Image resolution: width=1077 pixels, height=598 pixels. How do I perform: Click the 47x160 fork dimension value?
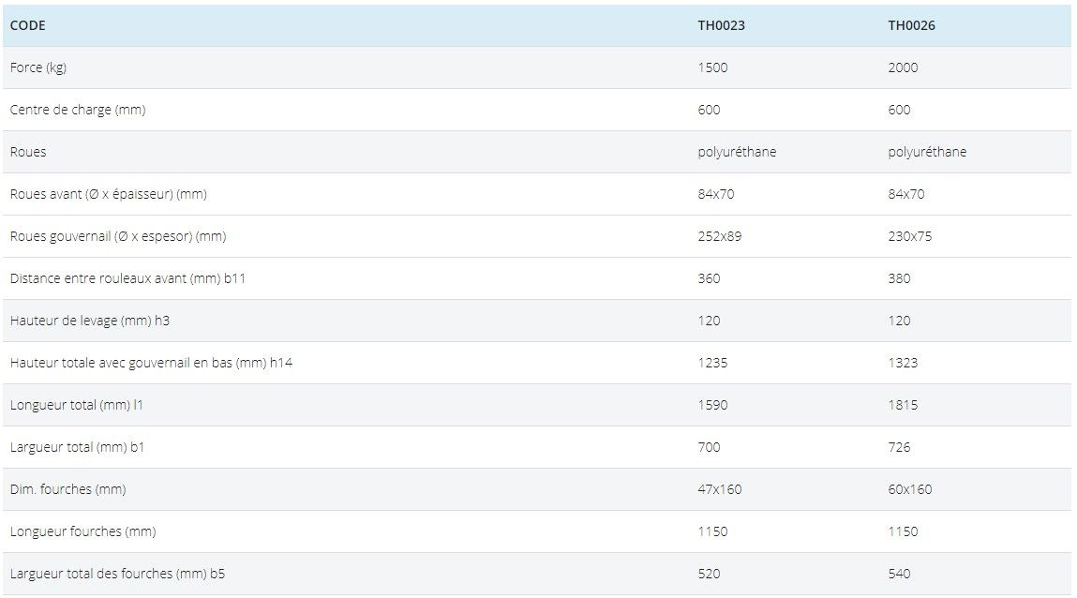(719, 489)
